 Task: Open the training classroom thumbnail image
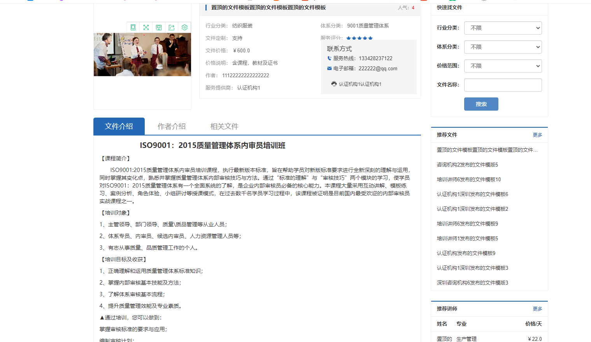click(x=142, y=54)
